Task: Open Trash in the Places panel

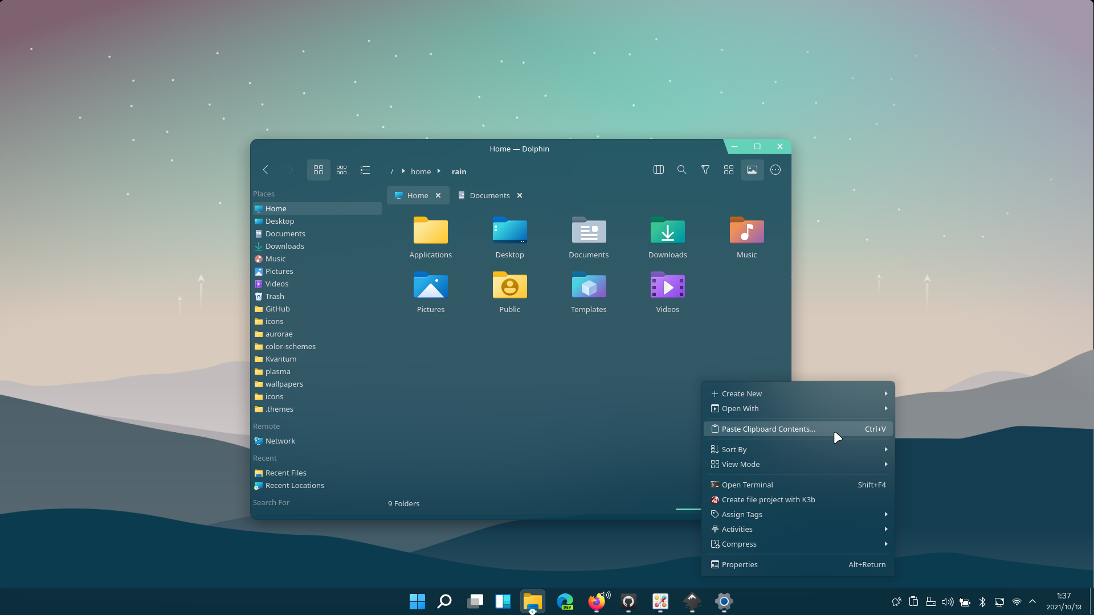Action: click(x=317, y=297)
